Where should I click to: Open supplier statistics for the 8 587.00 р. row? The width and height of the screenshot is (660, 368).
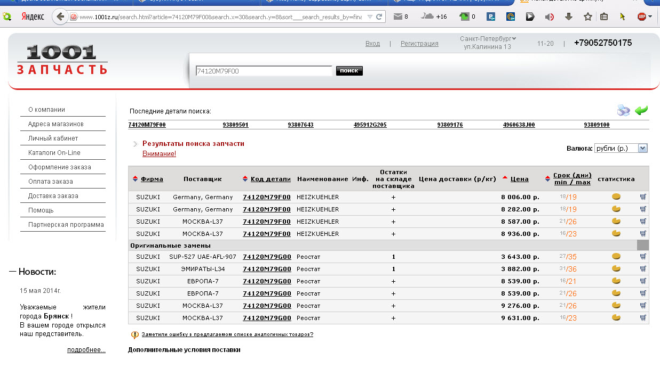point(616,222)
